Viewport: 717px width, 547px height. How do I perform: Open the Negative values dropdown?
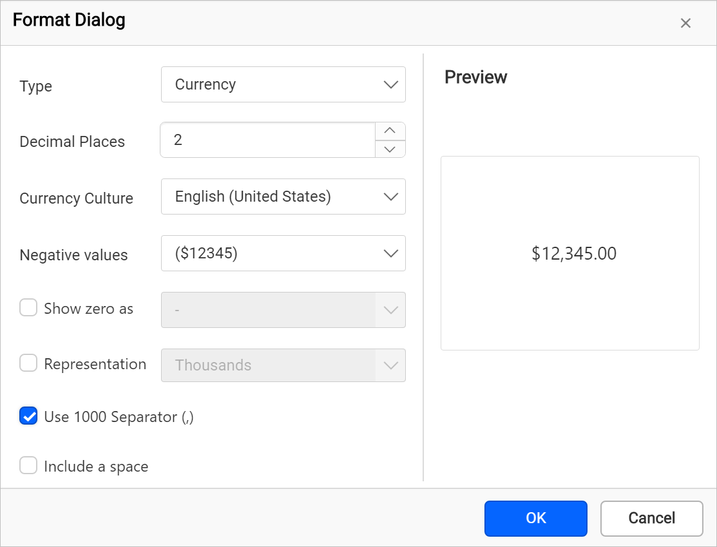pos(283,253)
